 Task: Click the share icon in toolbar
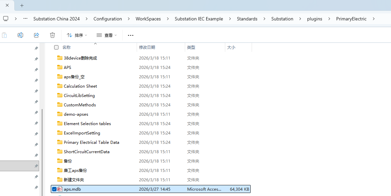(x=36, y=35)
